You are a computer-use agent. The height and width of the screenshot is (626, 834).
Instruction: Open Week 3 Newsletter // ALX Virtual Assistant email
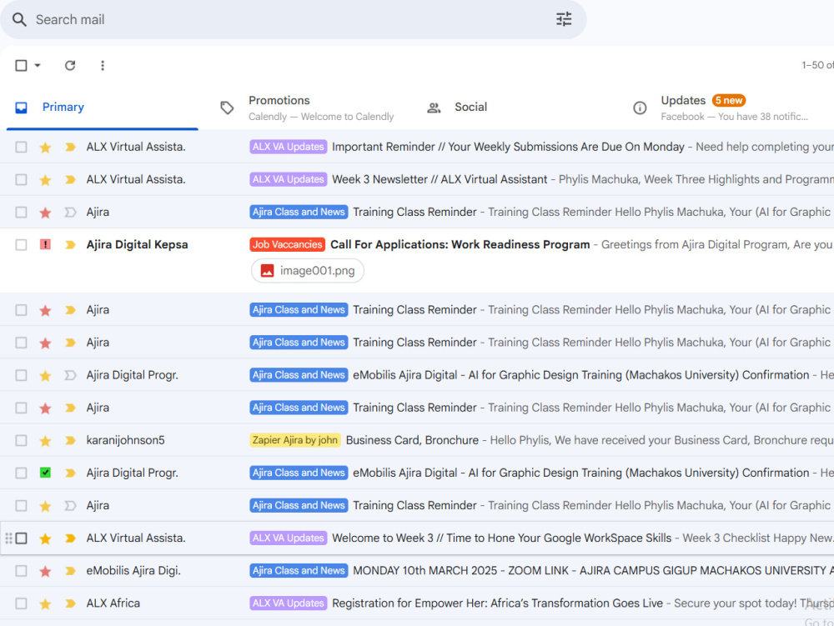440,179
